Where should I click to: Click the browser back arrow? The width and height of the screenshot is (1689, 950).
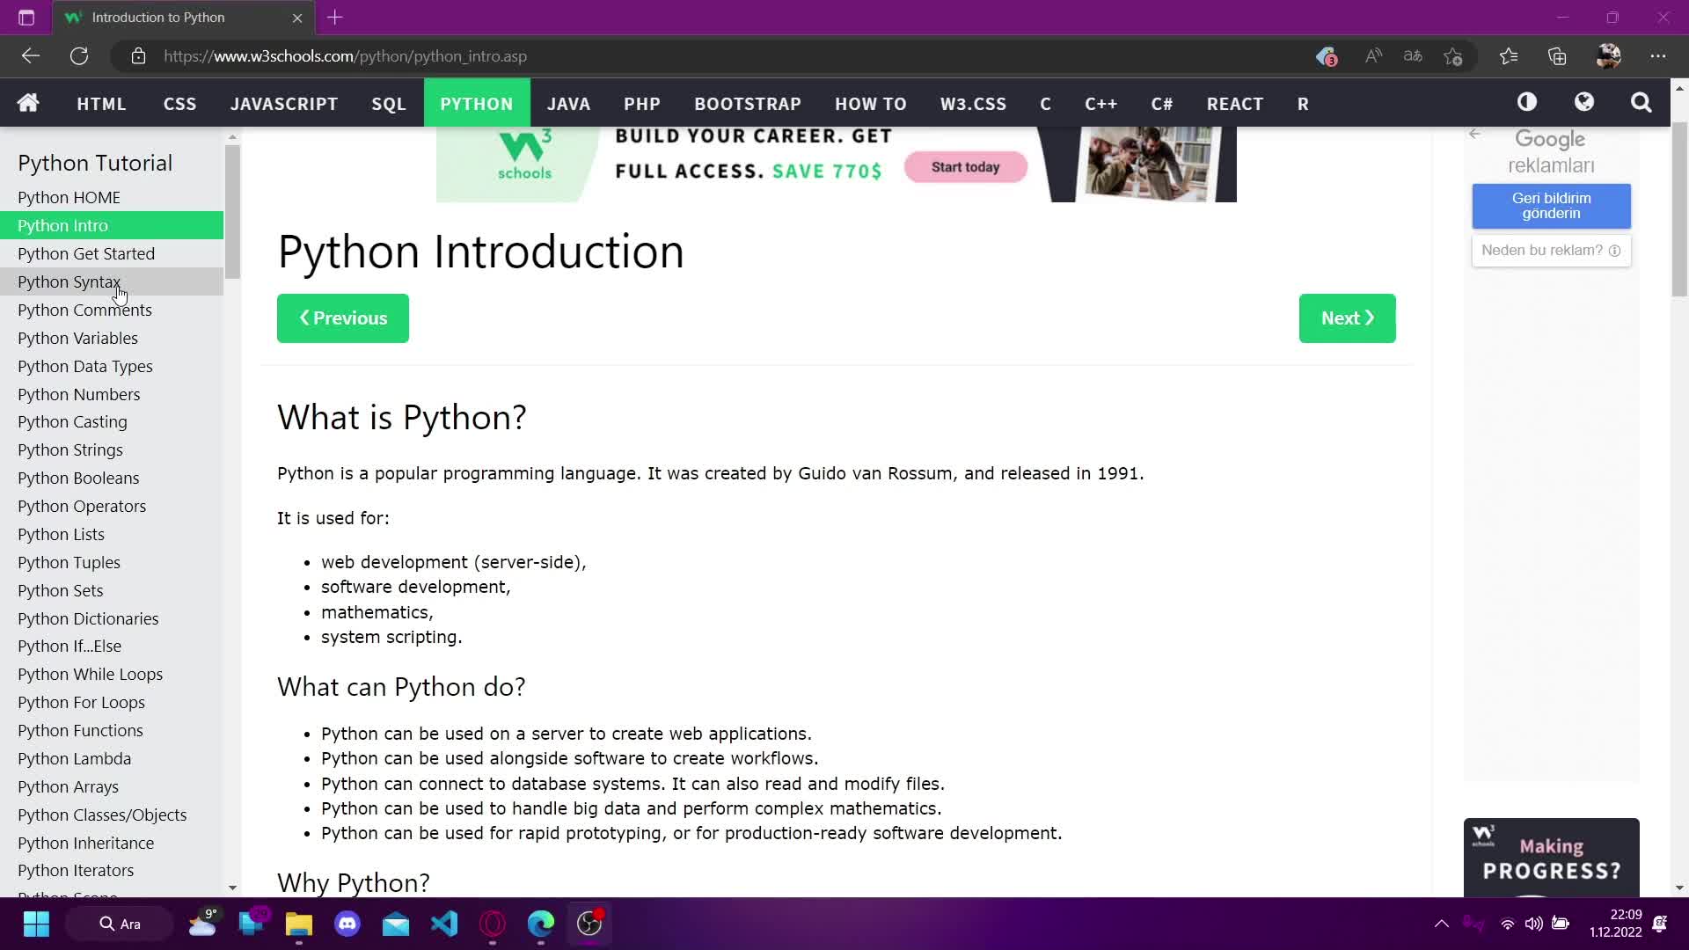tap(31, 56)
